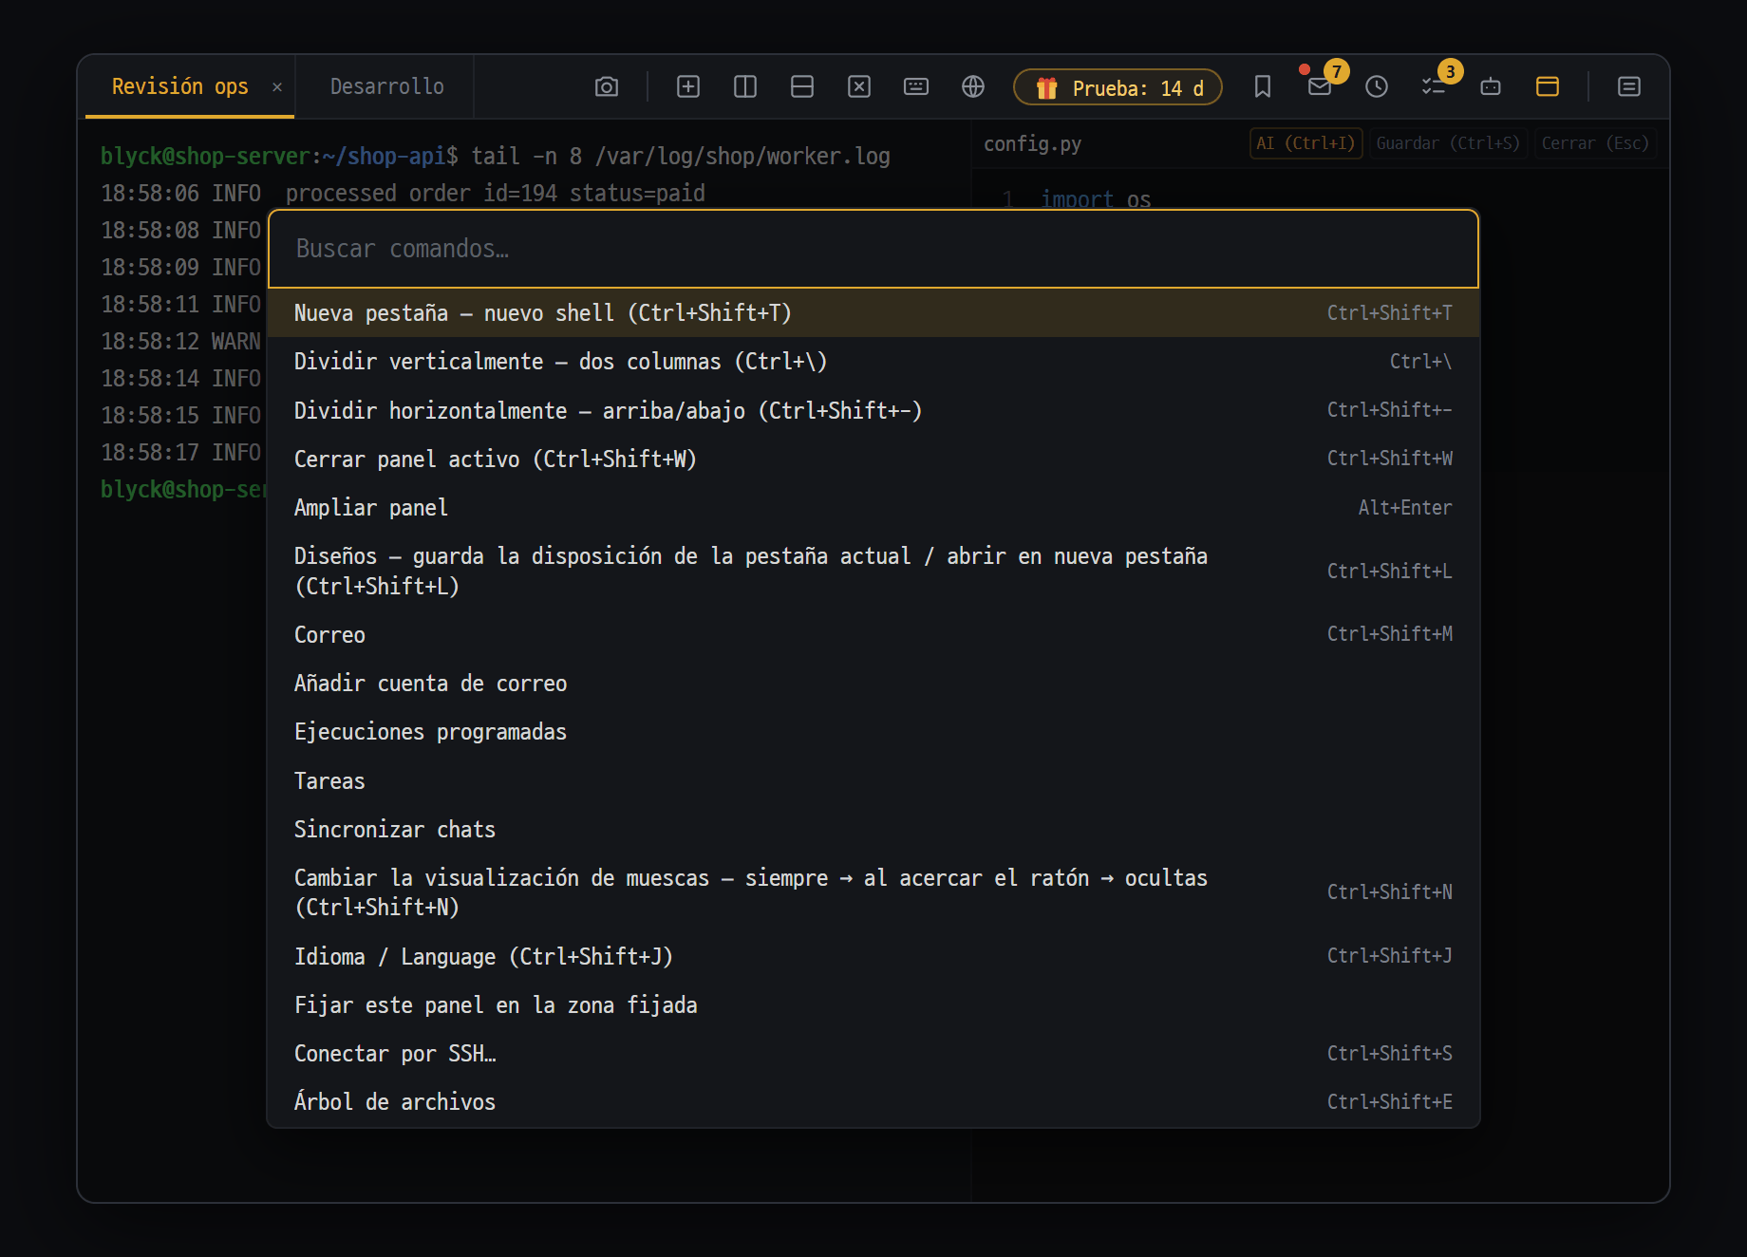Click the globe language icon
1747x1257 pixels.
(x=973, y=87)
